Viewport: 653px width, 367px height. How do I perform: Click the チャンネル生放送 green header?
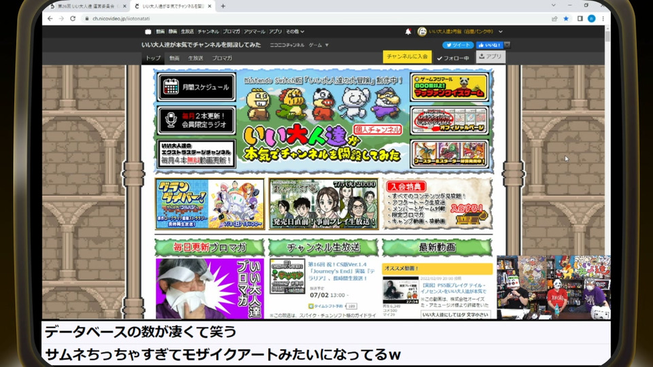[323, 247]
